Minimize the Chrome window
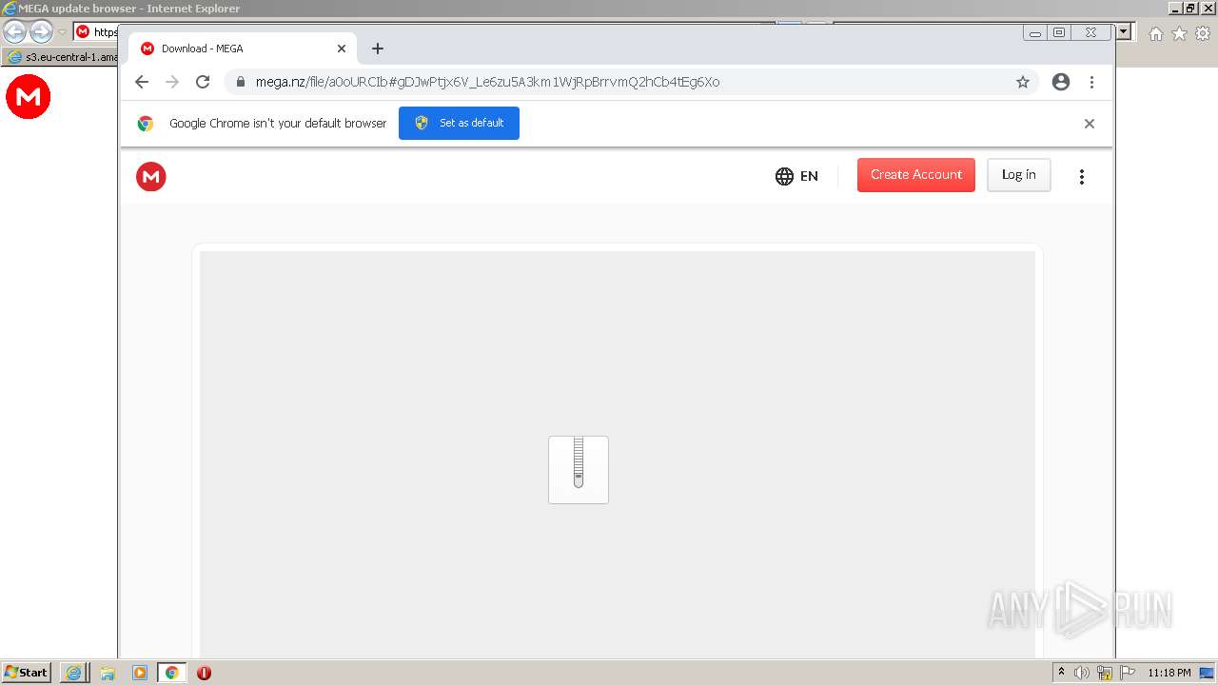 click(1035, 33)
